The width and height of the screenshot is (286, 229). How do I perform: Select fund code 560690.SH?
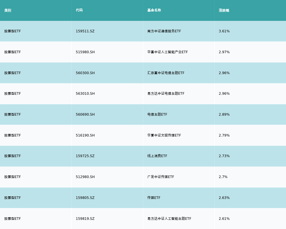[x=85, y=114]
